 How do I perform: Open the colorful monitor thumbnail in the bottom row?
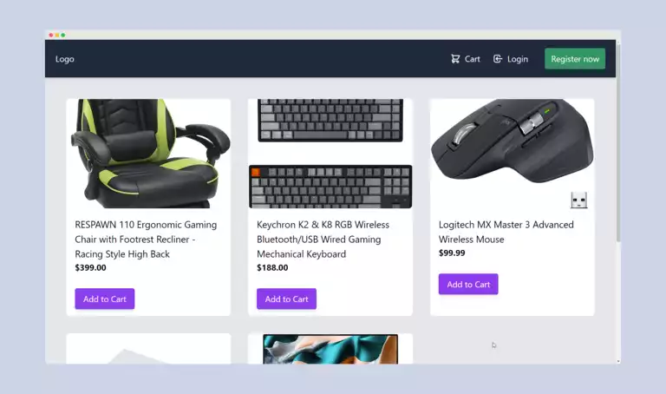pyautogui.click(x=330, y=349)
